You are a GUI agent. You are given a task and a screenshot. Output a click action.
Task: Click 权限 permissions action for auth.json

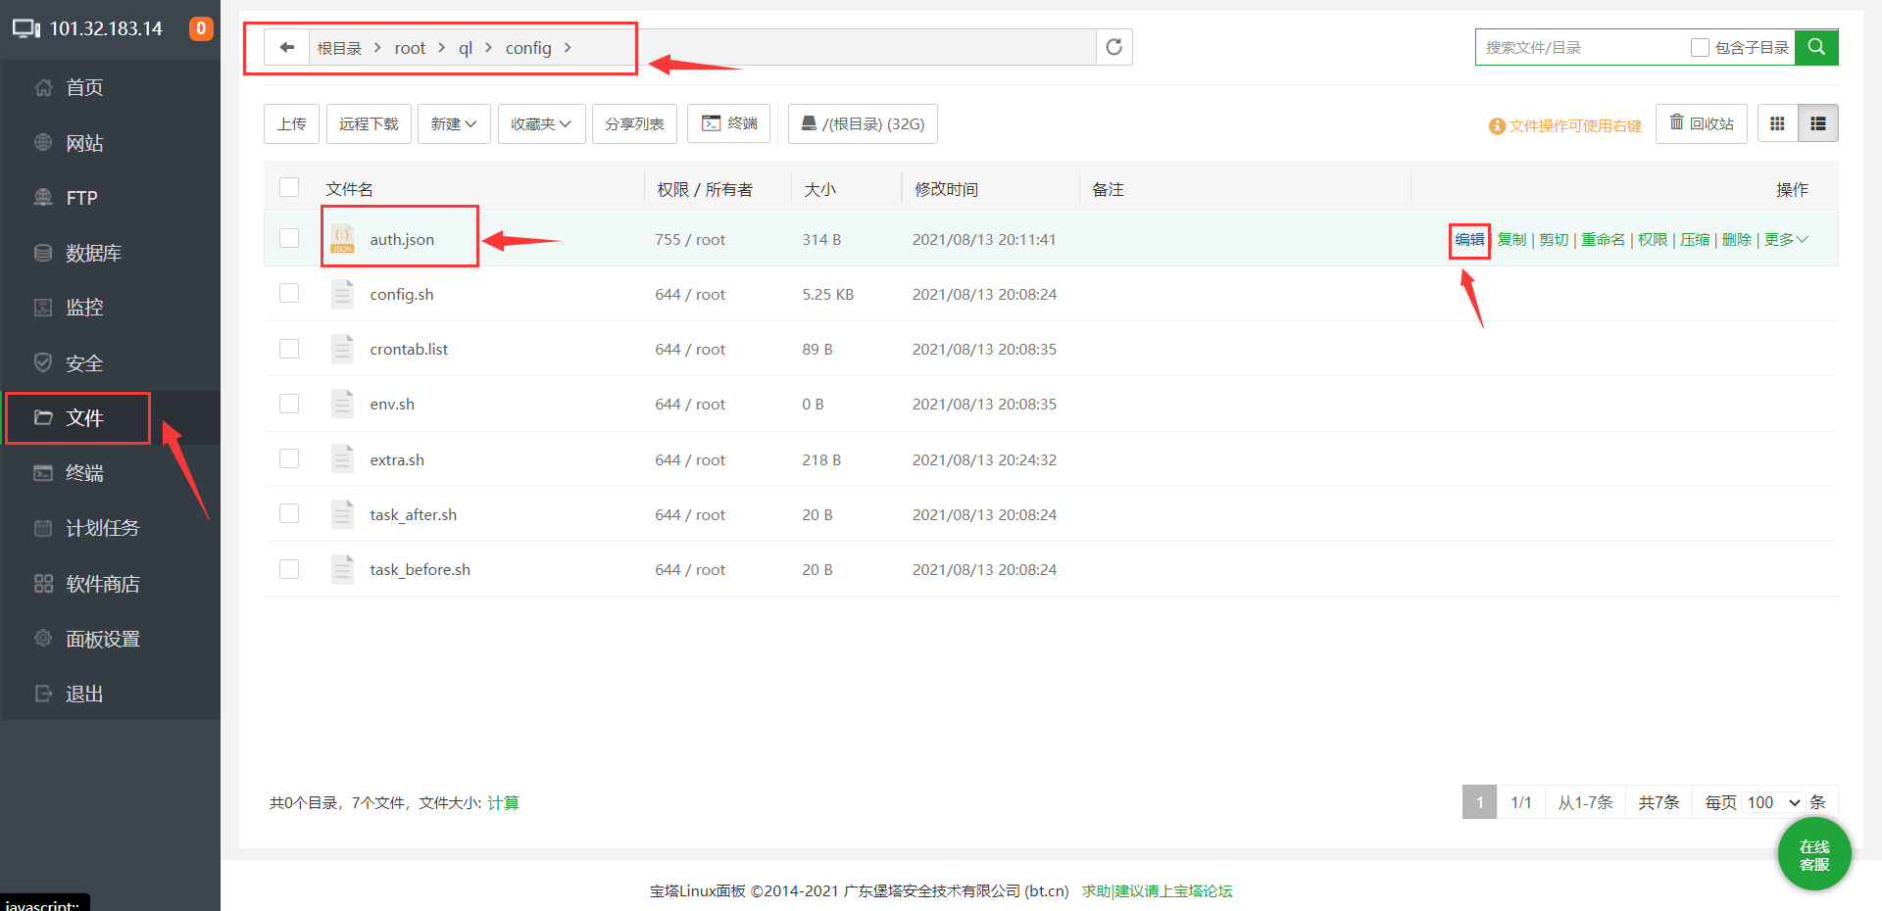[1653, 239]
